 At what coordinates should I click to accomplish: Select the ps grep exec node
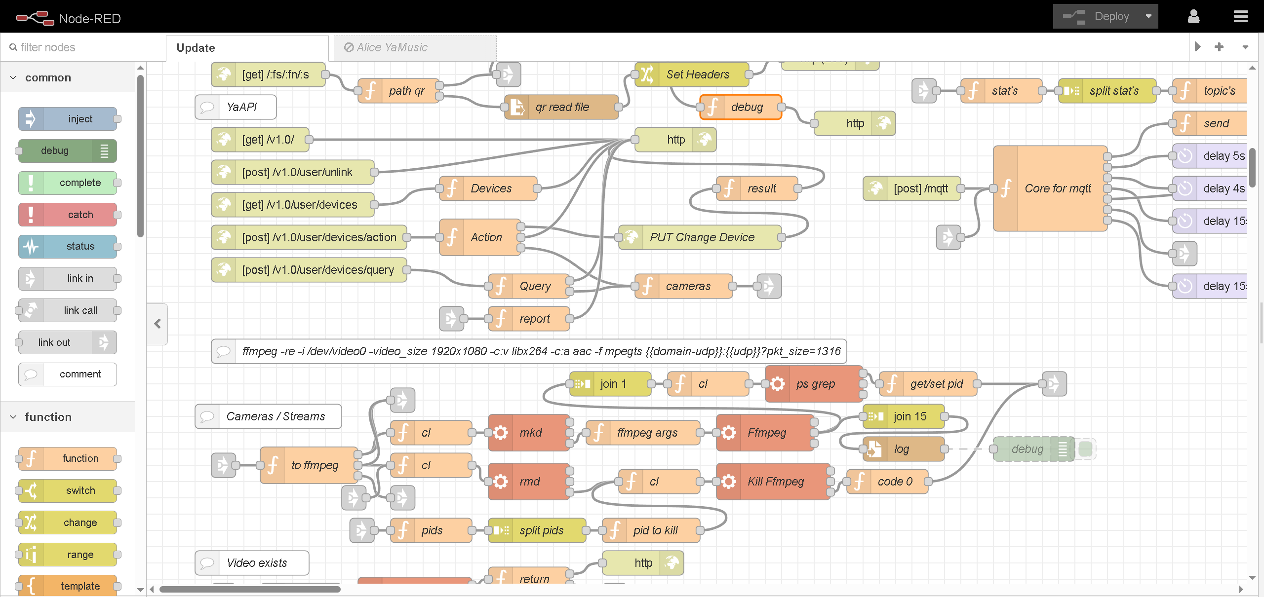point(815,384)
